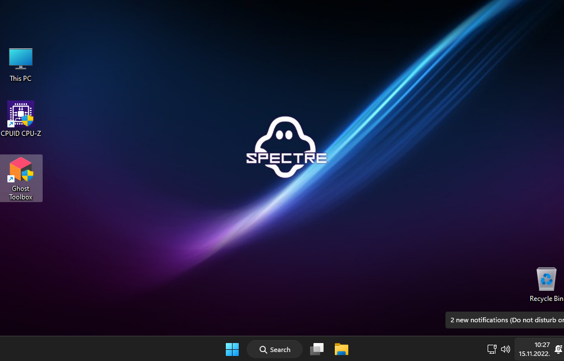Click the "Recycle Bin" icon label
The image size is (564, 361).
pyautogui.click(x=547, y=299)
